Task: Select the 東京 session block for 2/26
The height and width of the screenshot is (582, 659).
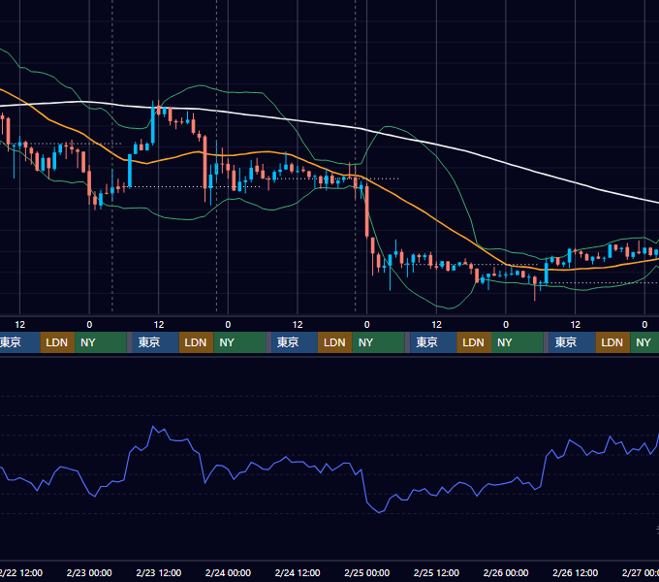Action: tap(572, 342)
